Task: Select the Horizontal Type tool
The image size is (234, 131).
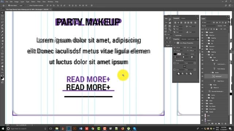Action: click(2, 44)
